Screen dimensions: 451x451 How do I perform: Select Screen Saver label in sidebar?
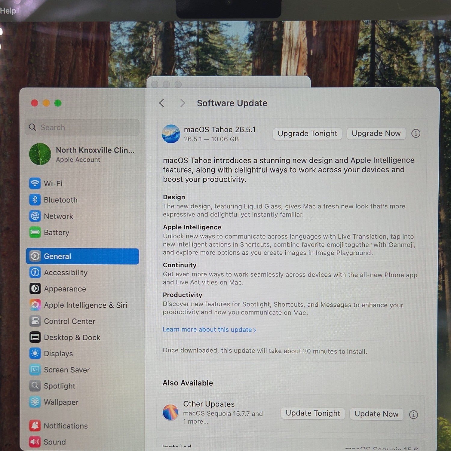(x=67, y=370)
